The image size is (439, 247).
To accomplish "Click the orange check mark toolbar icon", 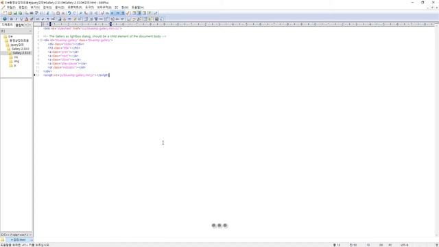I will click(x=128, y=13).
